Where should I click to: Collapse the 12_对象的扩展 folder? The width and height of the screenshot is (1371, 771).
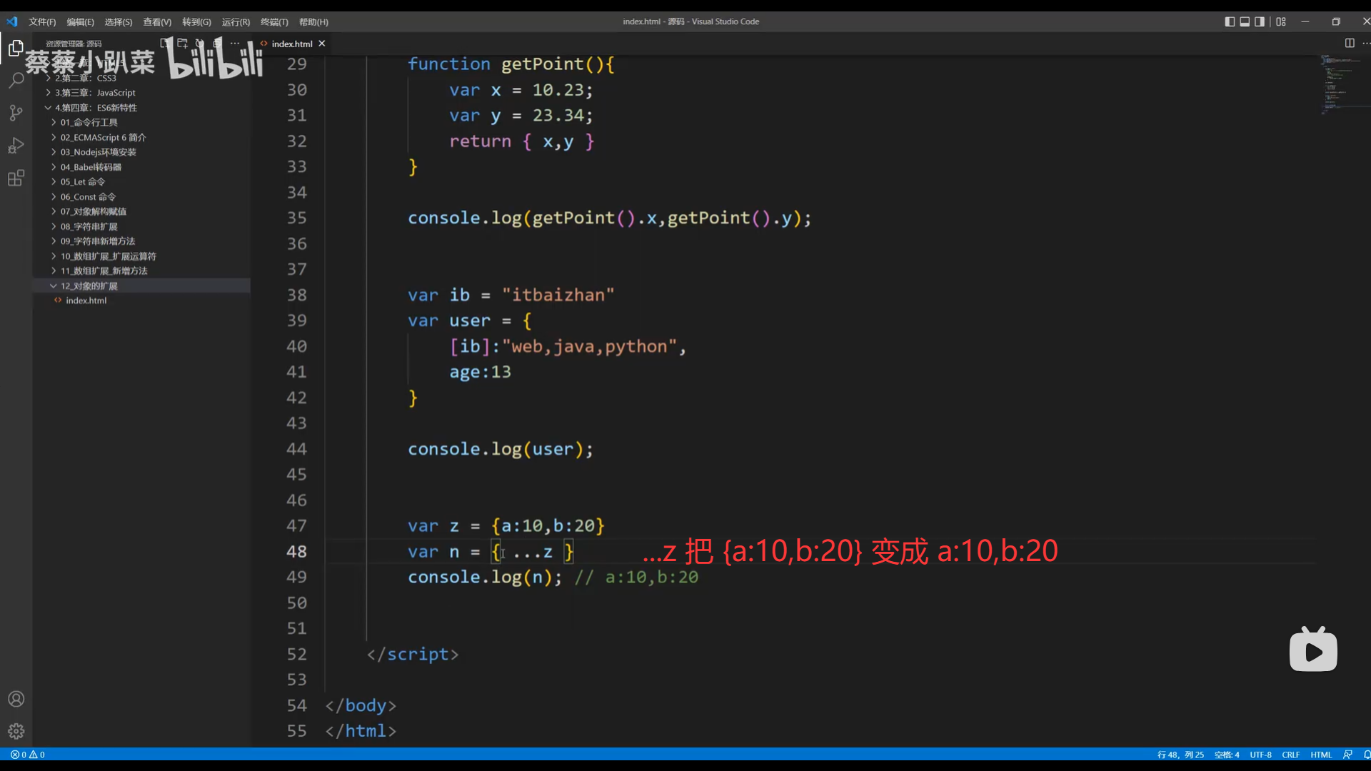pos(89,286)
